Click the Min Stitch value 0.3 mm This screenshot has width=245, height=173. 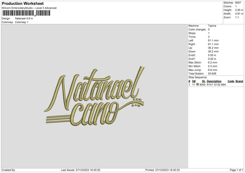pyautogui.click(x=213, y=66)
